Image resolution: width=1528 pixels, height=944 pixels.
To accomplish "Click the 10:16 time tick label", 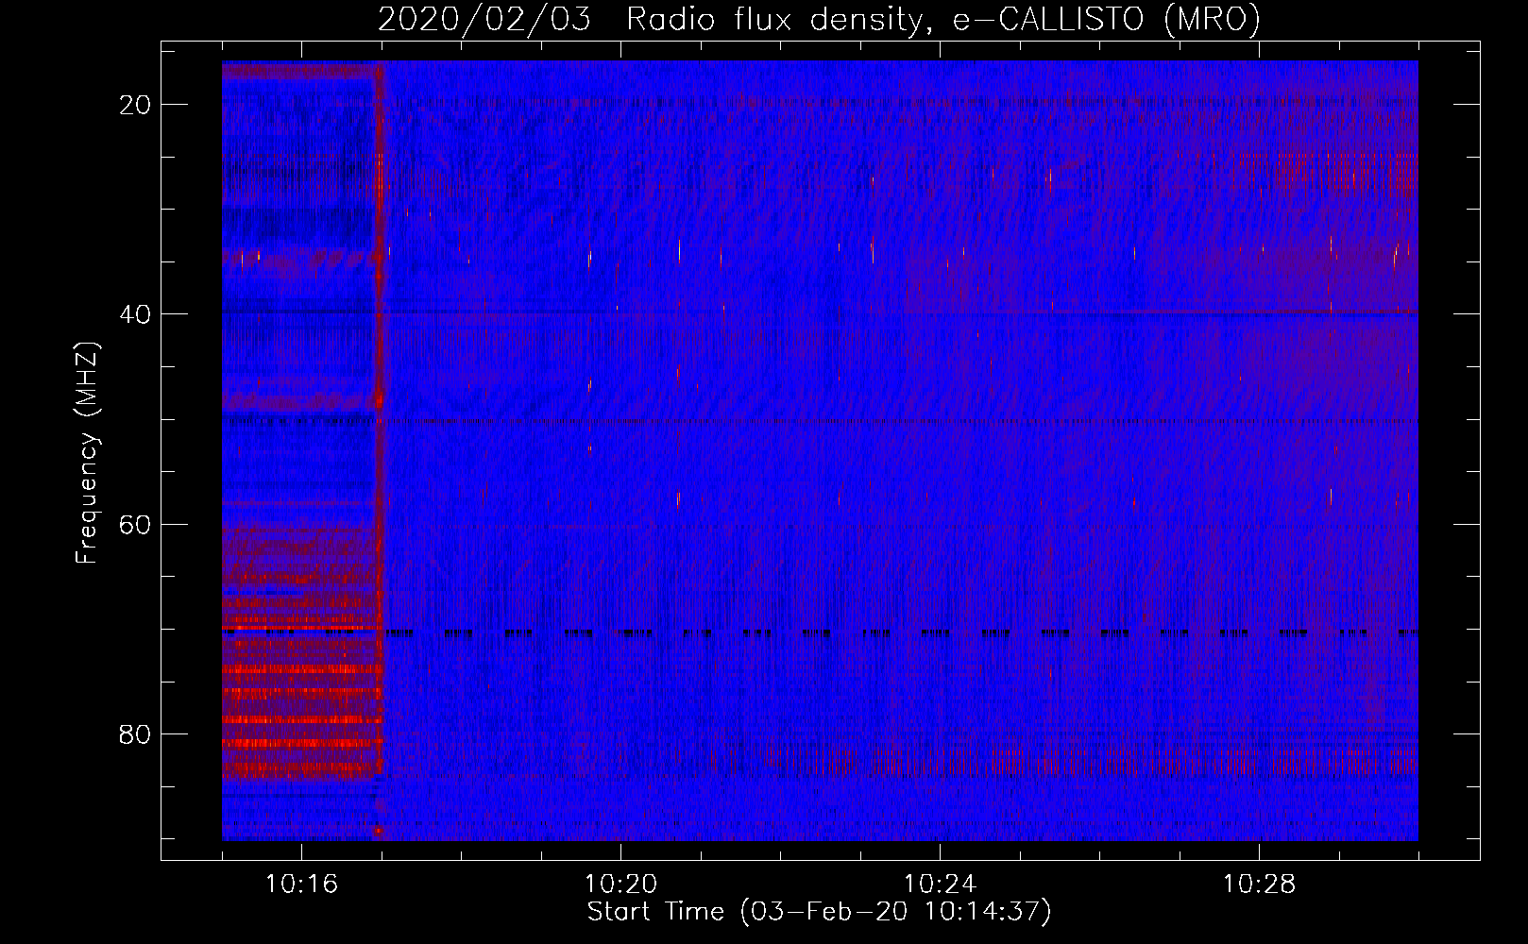I will (301, 885).
